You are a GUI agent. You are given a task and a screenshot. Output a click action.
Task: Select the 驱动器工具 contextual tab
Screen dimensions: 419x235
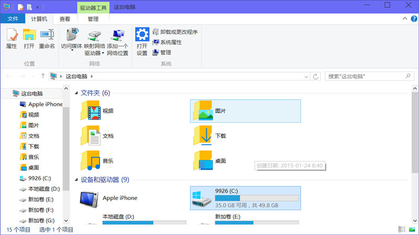pyautogui.click(x=93, y=8)
